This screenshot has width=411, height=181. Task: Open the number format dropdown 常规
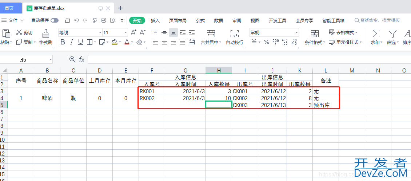(x=296, y=32)
